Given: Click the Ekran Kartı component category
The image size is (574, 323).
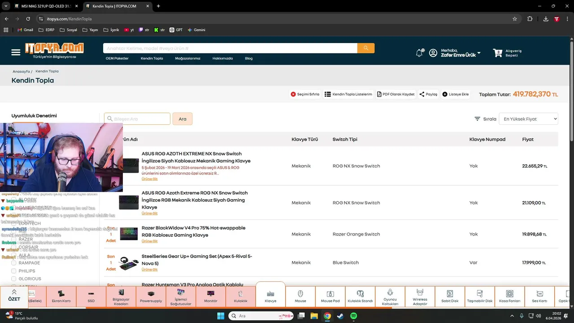Looking at the screenshot, I should [x=61, y=297].
